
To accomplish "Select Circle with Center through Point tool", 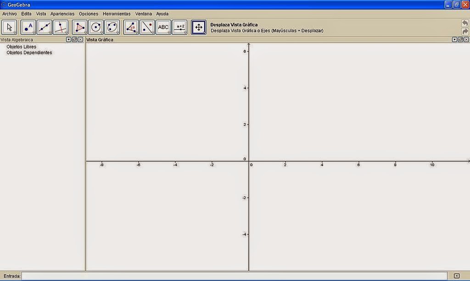I will coord(96,27).
